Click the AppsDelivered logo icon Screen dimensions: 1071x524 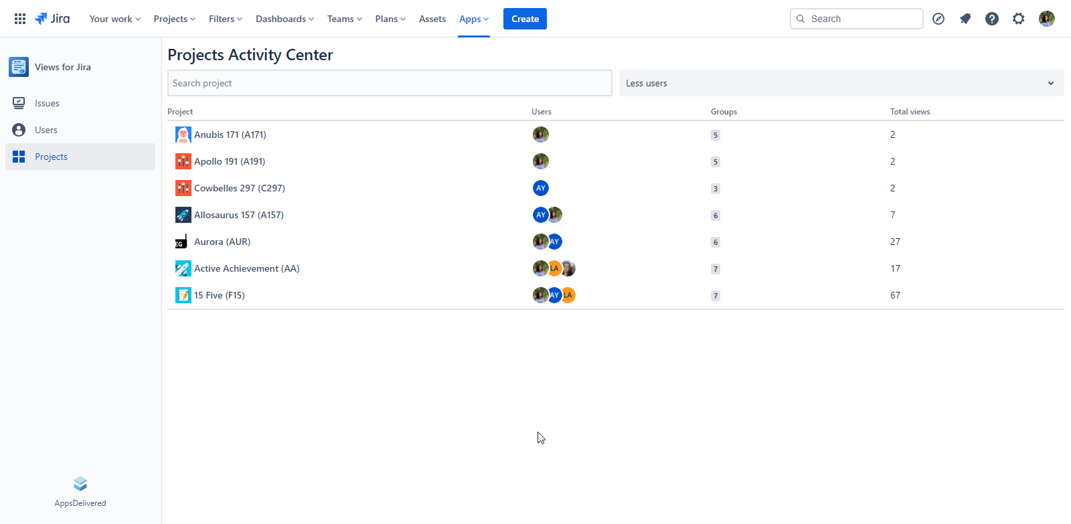[x=80, y=484]
